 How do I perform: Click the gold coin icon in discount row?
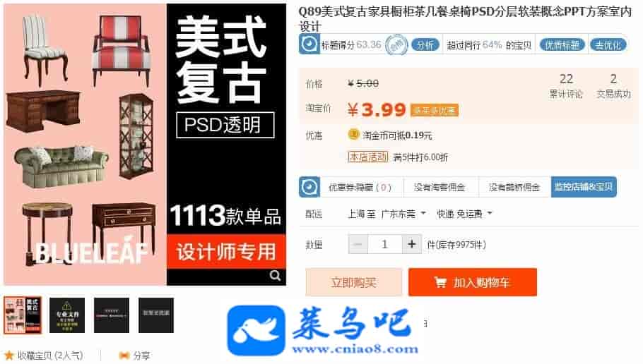[x=353, y=134]
